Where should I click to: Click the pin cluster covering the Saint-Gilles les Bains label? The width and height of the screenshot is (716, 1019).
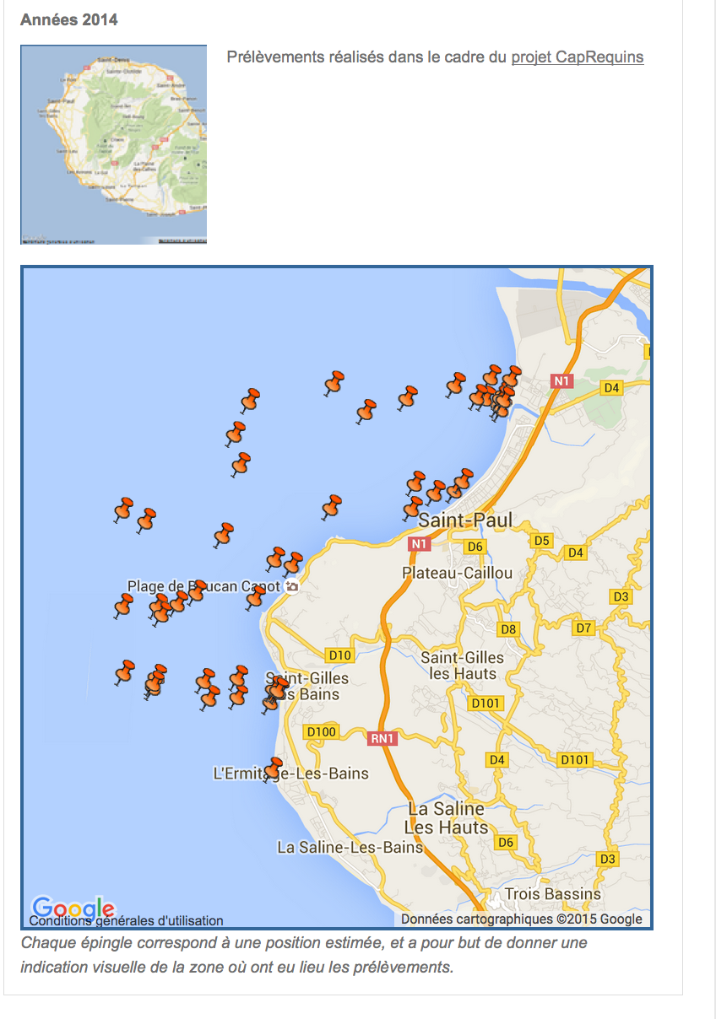click(275, 692)
